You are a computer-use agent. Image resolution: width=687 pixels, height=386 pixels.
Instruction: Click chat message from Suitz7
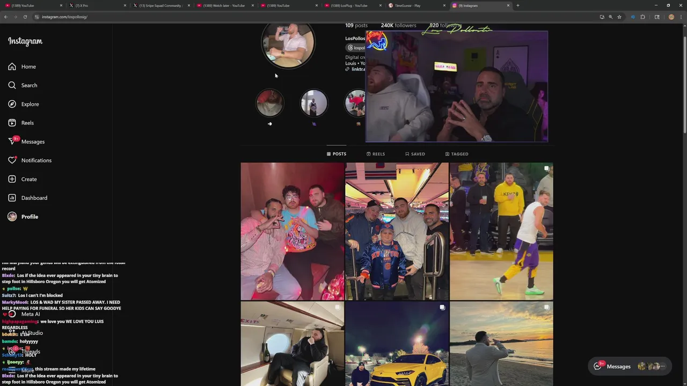32,295
